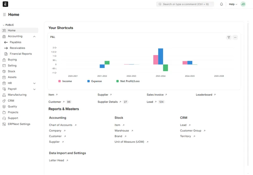Open the Supplier shortcut
Image resolution: width=253 pixels, height=175 pixels.
[105, 95]
